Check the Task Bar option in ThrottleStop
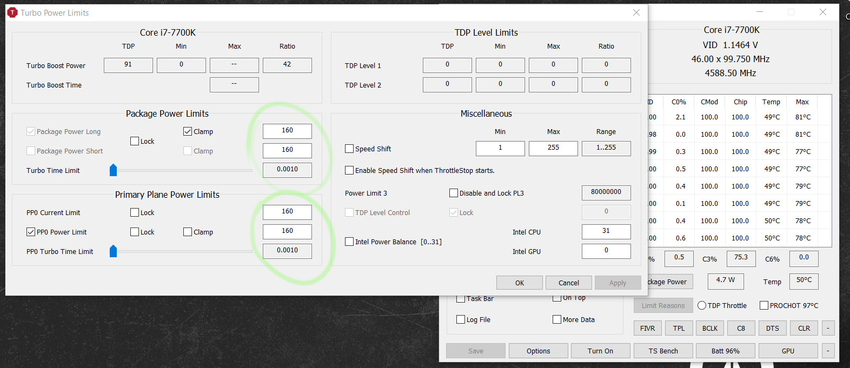This screenshot has height=368, width=850. coord(461,299)
